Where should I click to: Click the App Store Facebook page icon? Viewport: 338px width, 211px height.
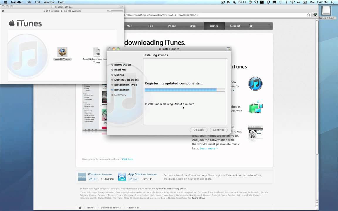click(122, 177)
